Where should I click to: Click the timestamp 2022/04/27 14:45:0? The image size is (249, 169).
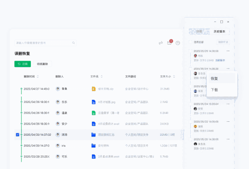[x=36, y=89]
